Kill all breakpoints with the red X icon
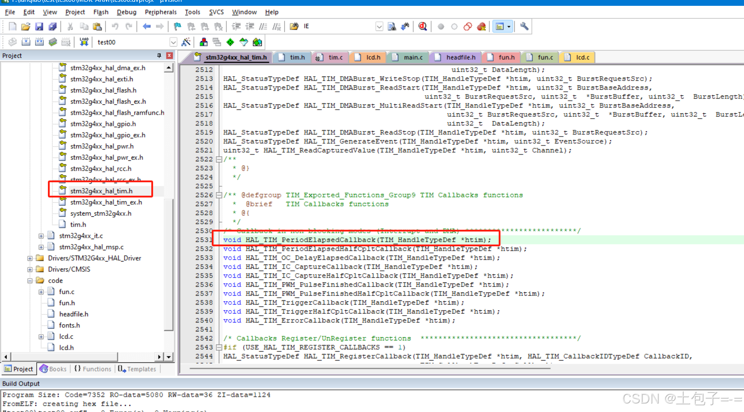Viewport: 744px width, 412px height. click(x=481, y=26)
